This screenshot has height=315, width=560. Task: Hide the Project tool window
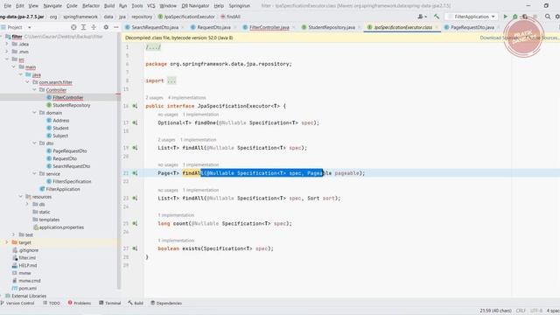116,27
